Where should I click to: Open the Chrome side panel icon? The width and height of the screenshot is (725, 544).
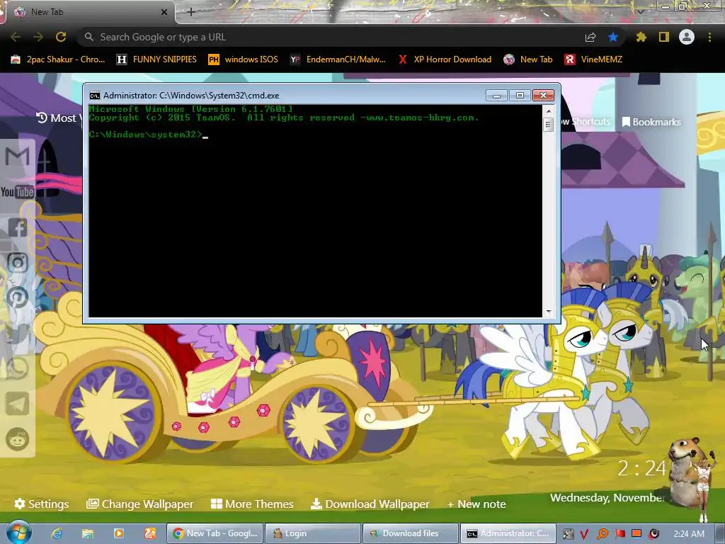[664, 37]
